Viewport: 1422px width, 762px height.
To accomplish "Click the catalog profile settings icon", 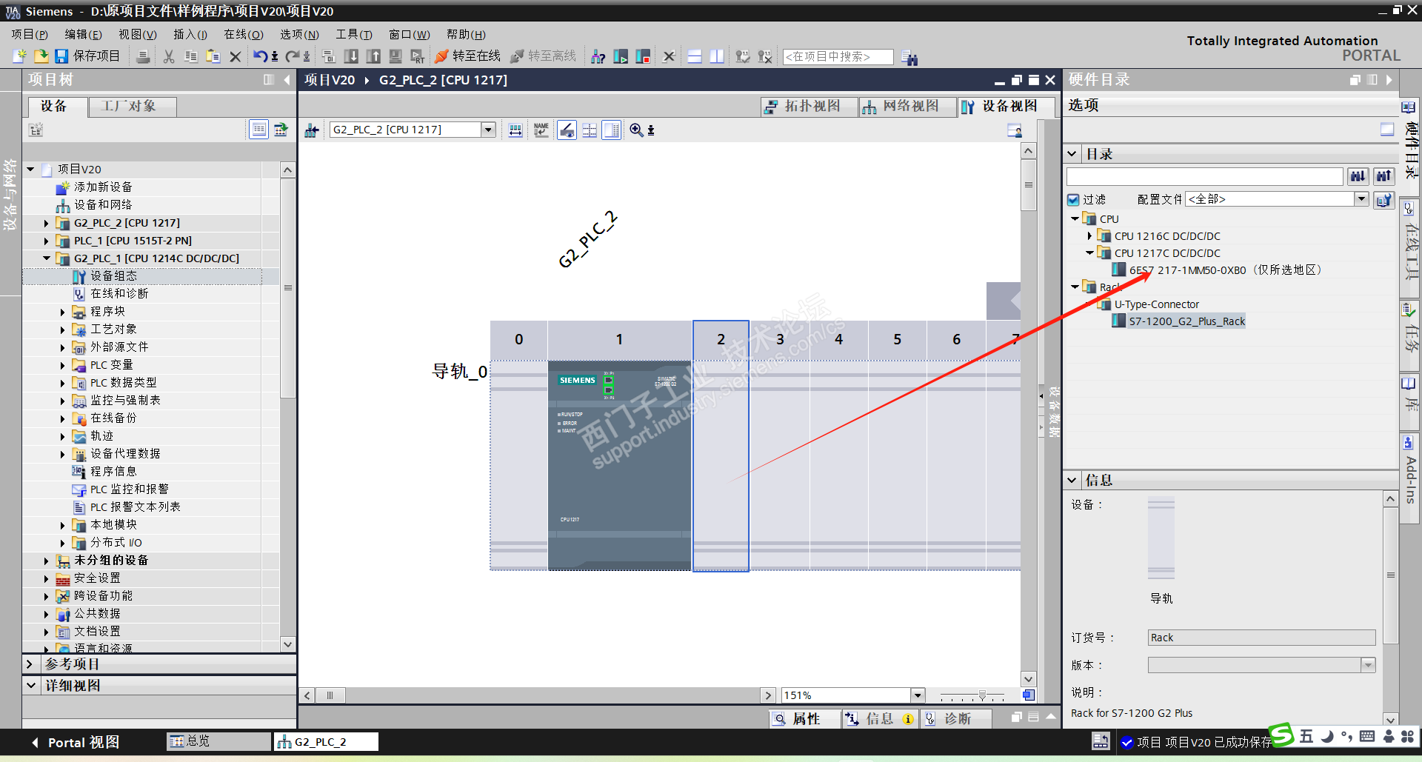I will point(1383,200).
